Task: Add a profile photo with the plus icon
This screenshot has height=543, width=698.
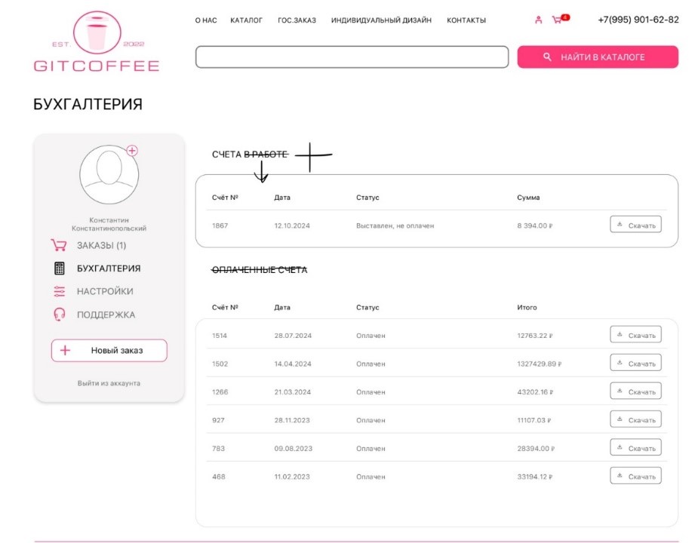Action: click(x=132, y=150)
